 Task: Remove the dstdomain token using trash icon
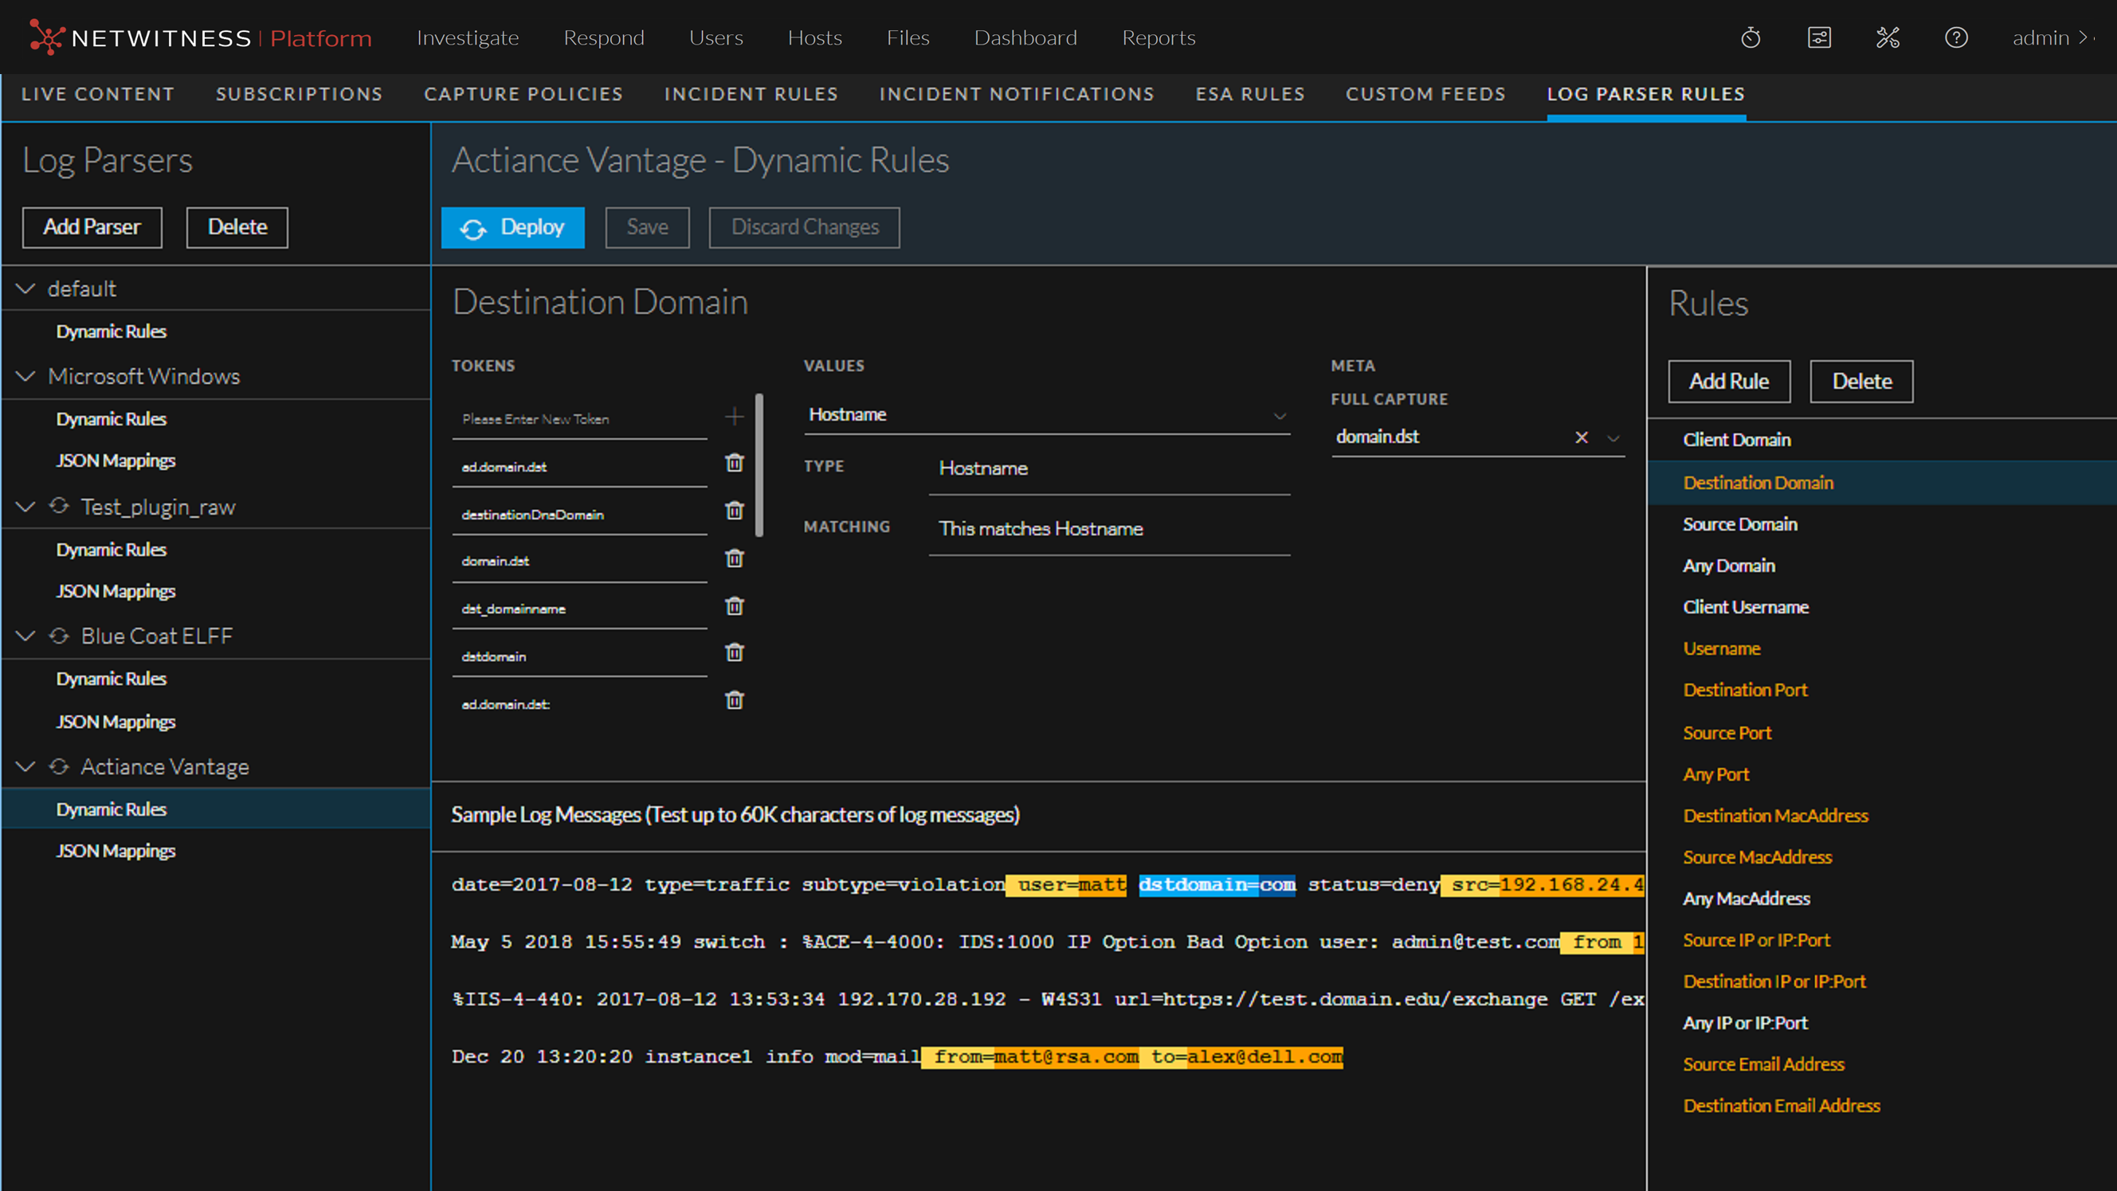pos(734,652)
